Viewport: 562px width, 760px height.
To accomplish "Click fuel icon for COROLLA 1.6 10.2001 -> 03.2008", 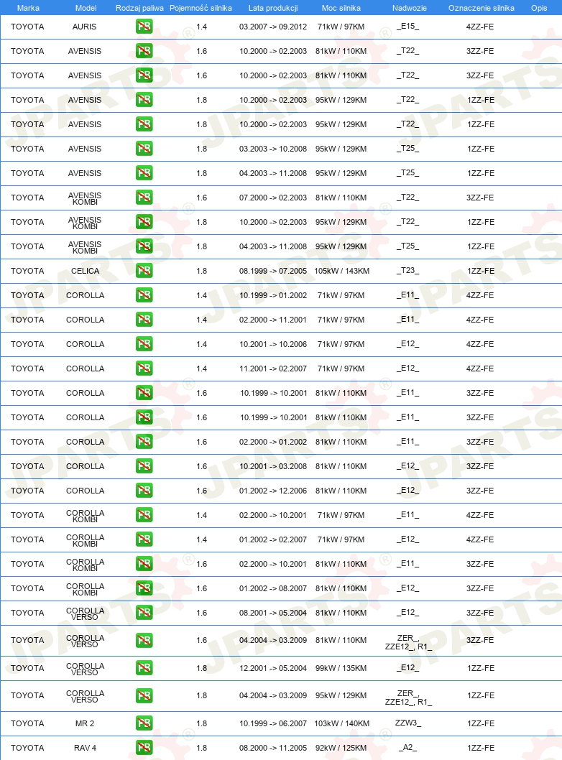I will (x=144, y=465).
